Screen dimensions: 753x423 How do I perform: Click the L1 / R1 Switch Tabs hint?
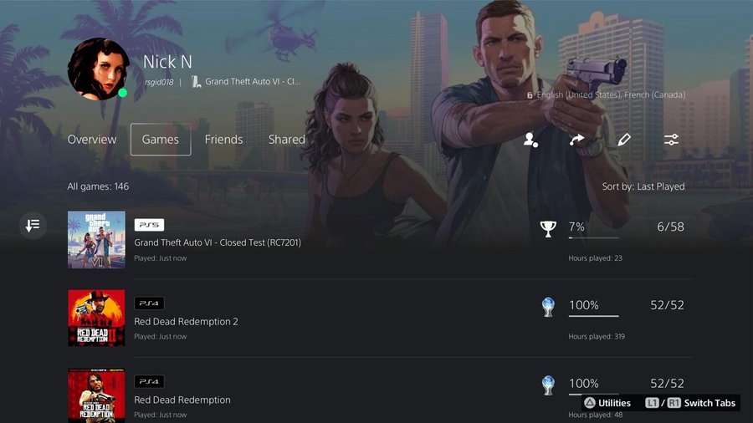(690, 403)
